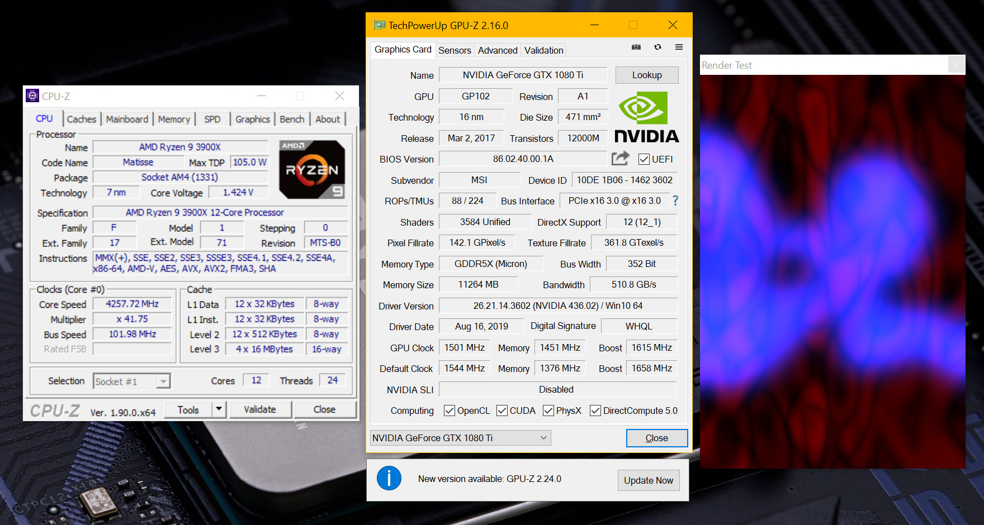984x525 pixels.
Task: Click the Close button in GPU-Z
Action: point(657,438)
